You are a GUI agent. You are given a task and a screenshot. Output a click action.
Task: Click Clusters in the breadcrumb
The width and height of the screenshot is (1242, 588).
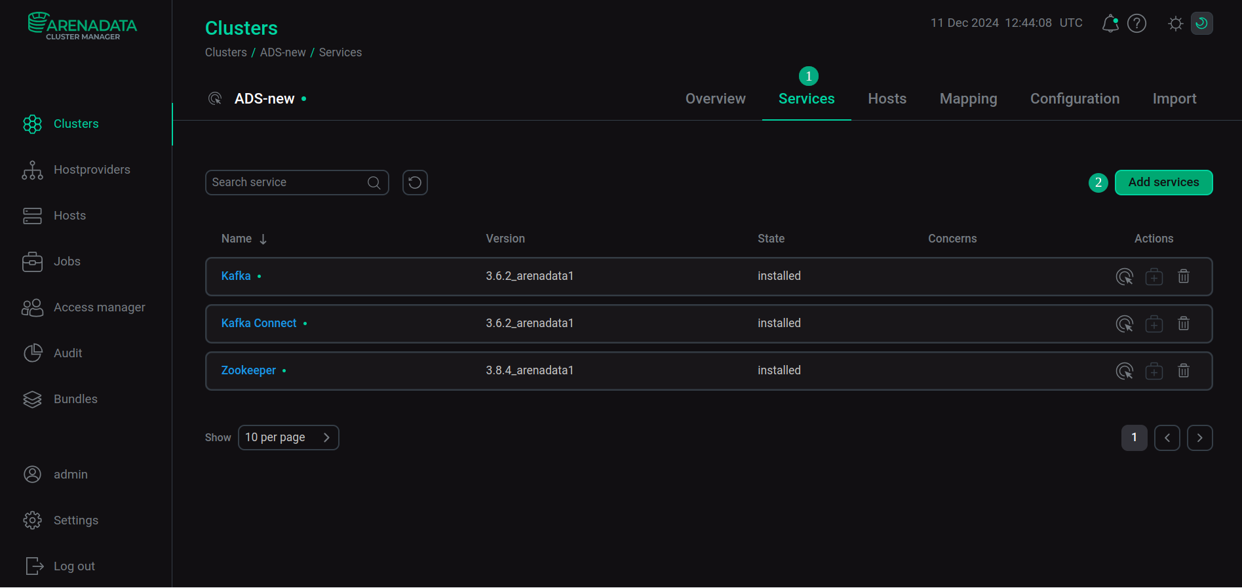(x=225, y=52)
